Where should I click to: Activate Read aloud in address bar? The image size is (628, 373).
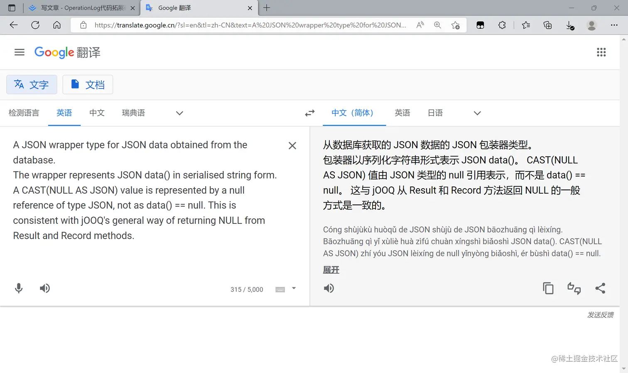pos(420,25)
